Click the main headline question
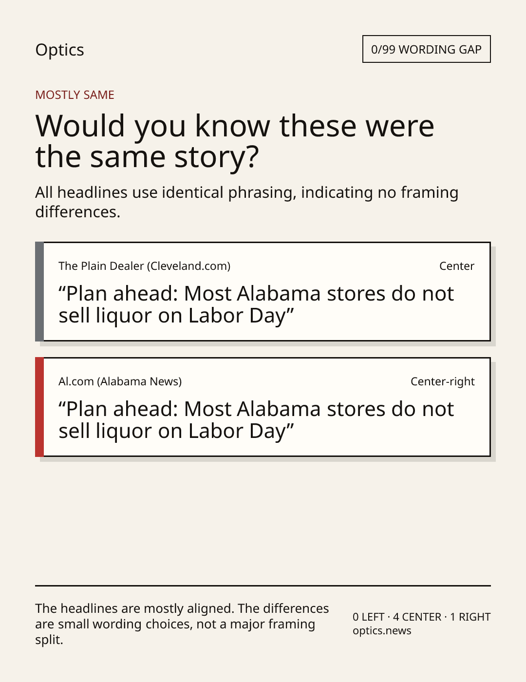The width and height of the screenshot is (526, 682). click(234, 141)
